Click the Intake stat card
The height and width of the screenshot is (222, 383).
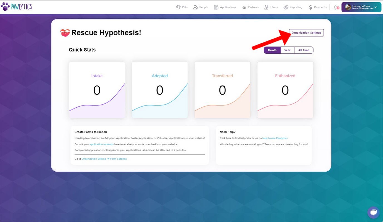click(97, 90)
